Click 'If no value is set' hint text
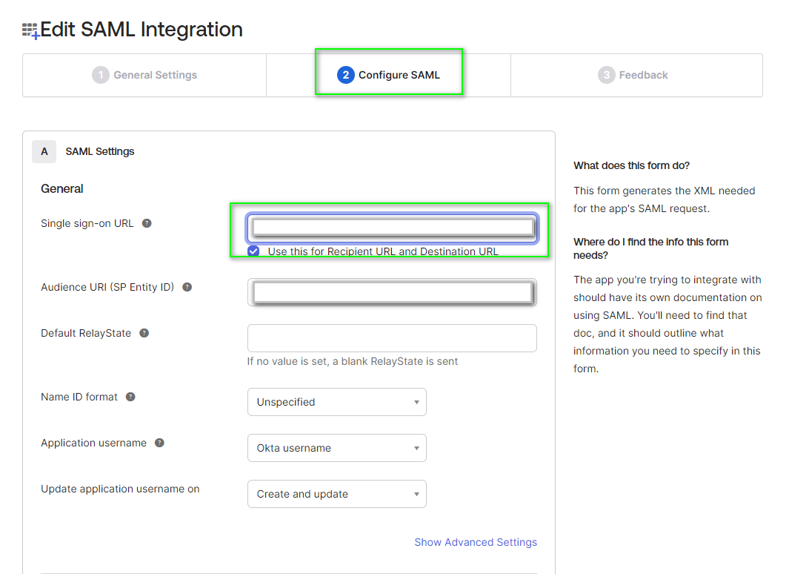The height and width of the screenshot is (574, 789). pos(352,361)
